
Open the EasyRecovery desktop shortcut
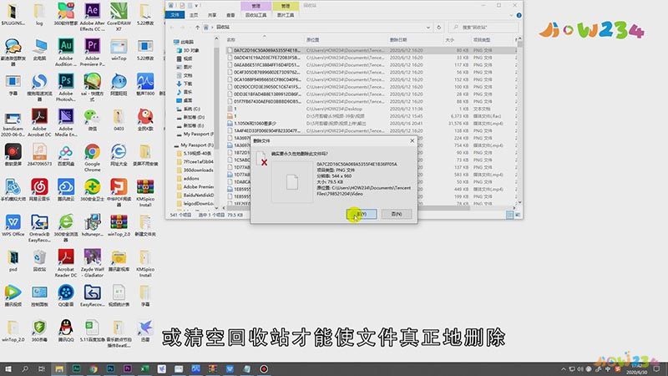(x=92, y=296)
